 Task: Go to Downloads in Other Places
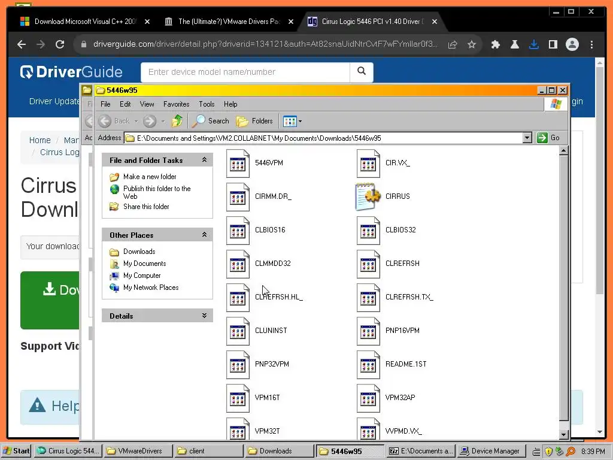(139, 252)
